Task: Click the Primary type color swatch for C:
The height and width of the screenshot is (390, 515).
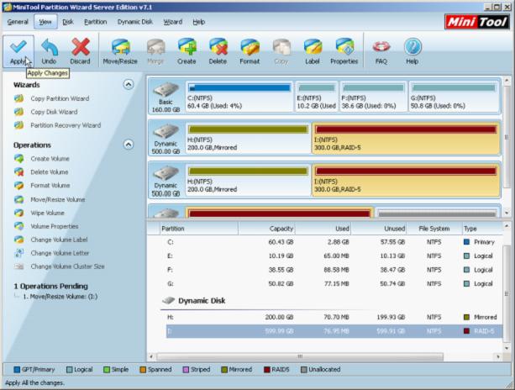Action: click(466, 242)
